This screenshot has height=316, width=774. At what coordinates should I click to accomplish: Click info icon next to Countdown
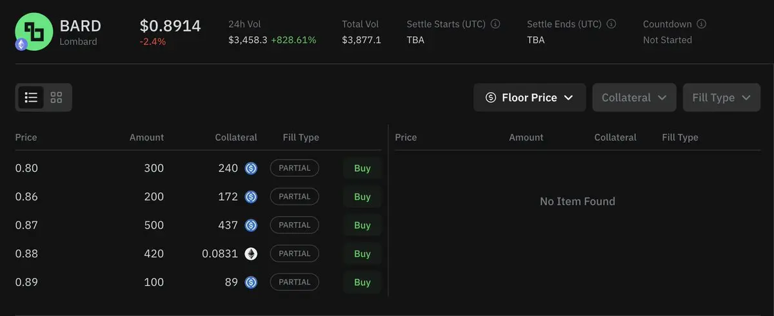(x=702, y=24)
